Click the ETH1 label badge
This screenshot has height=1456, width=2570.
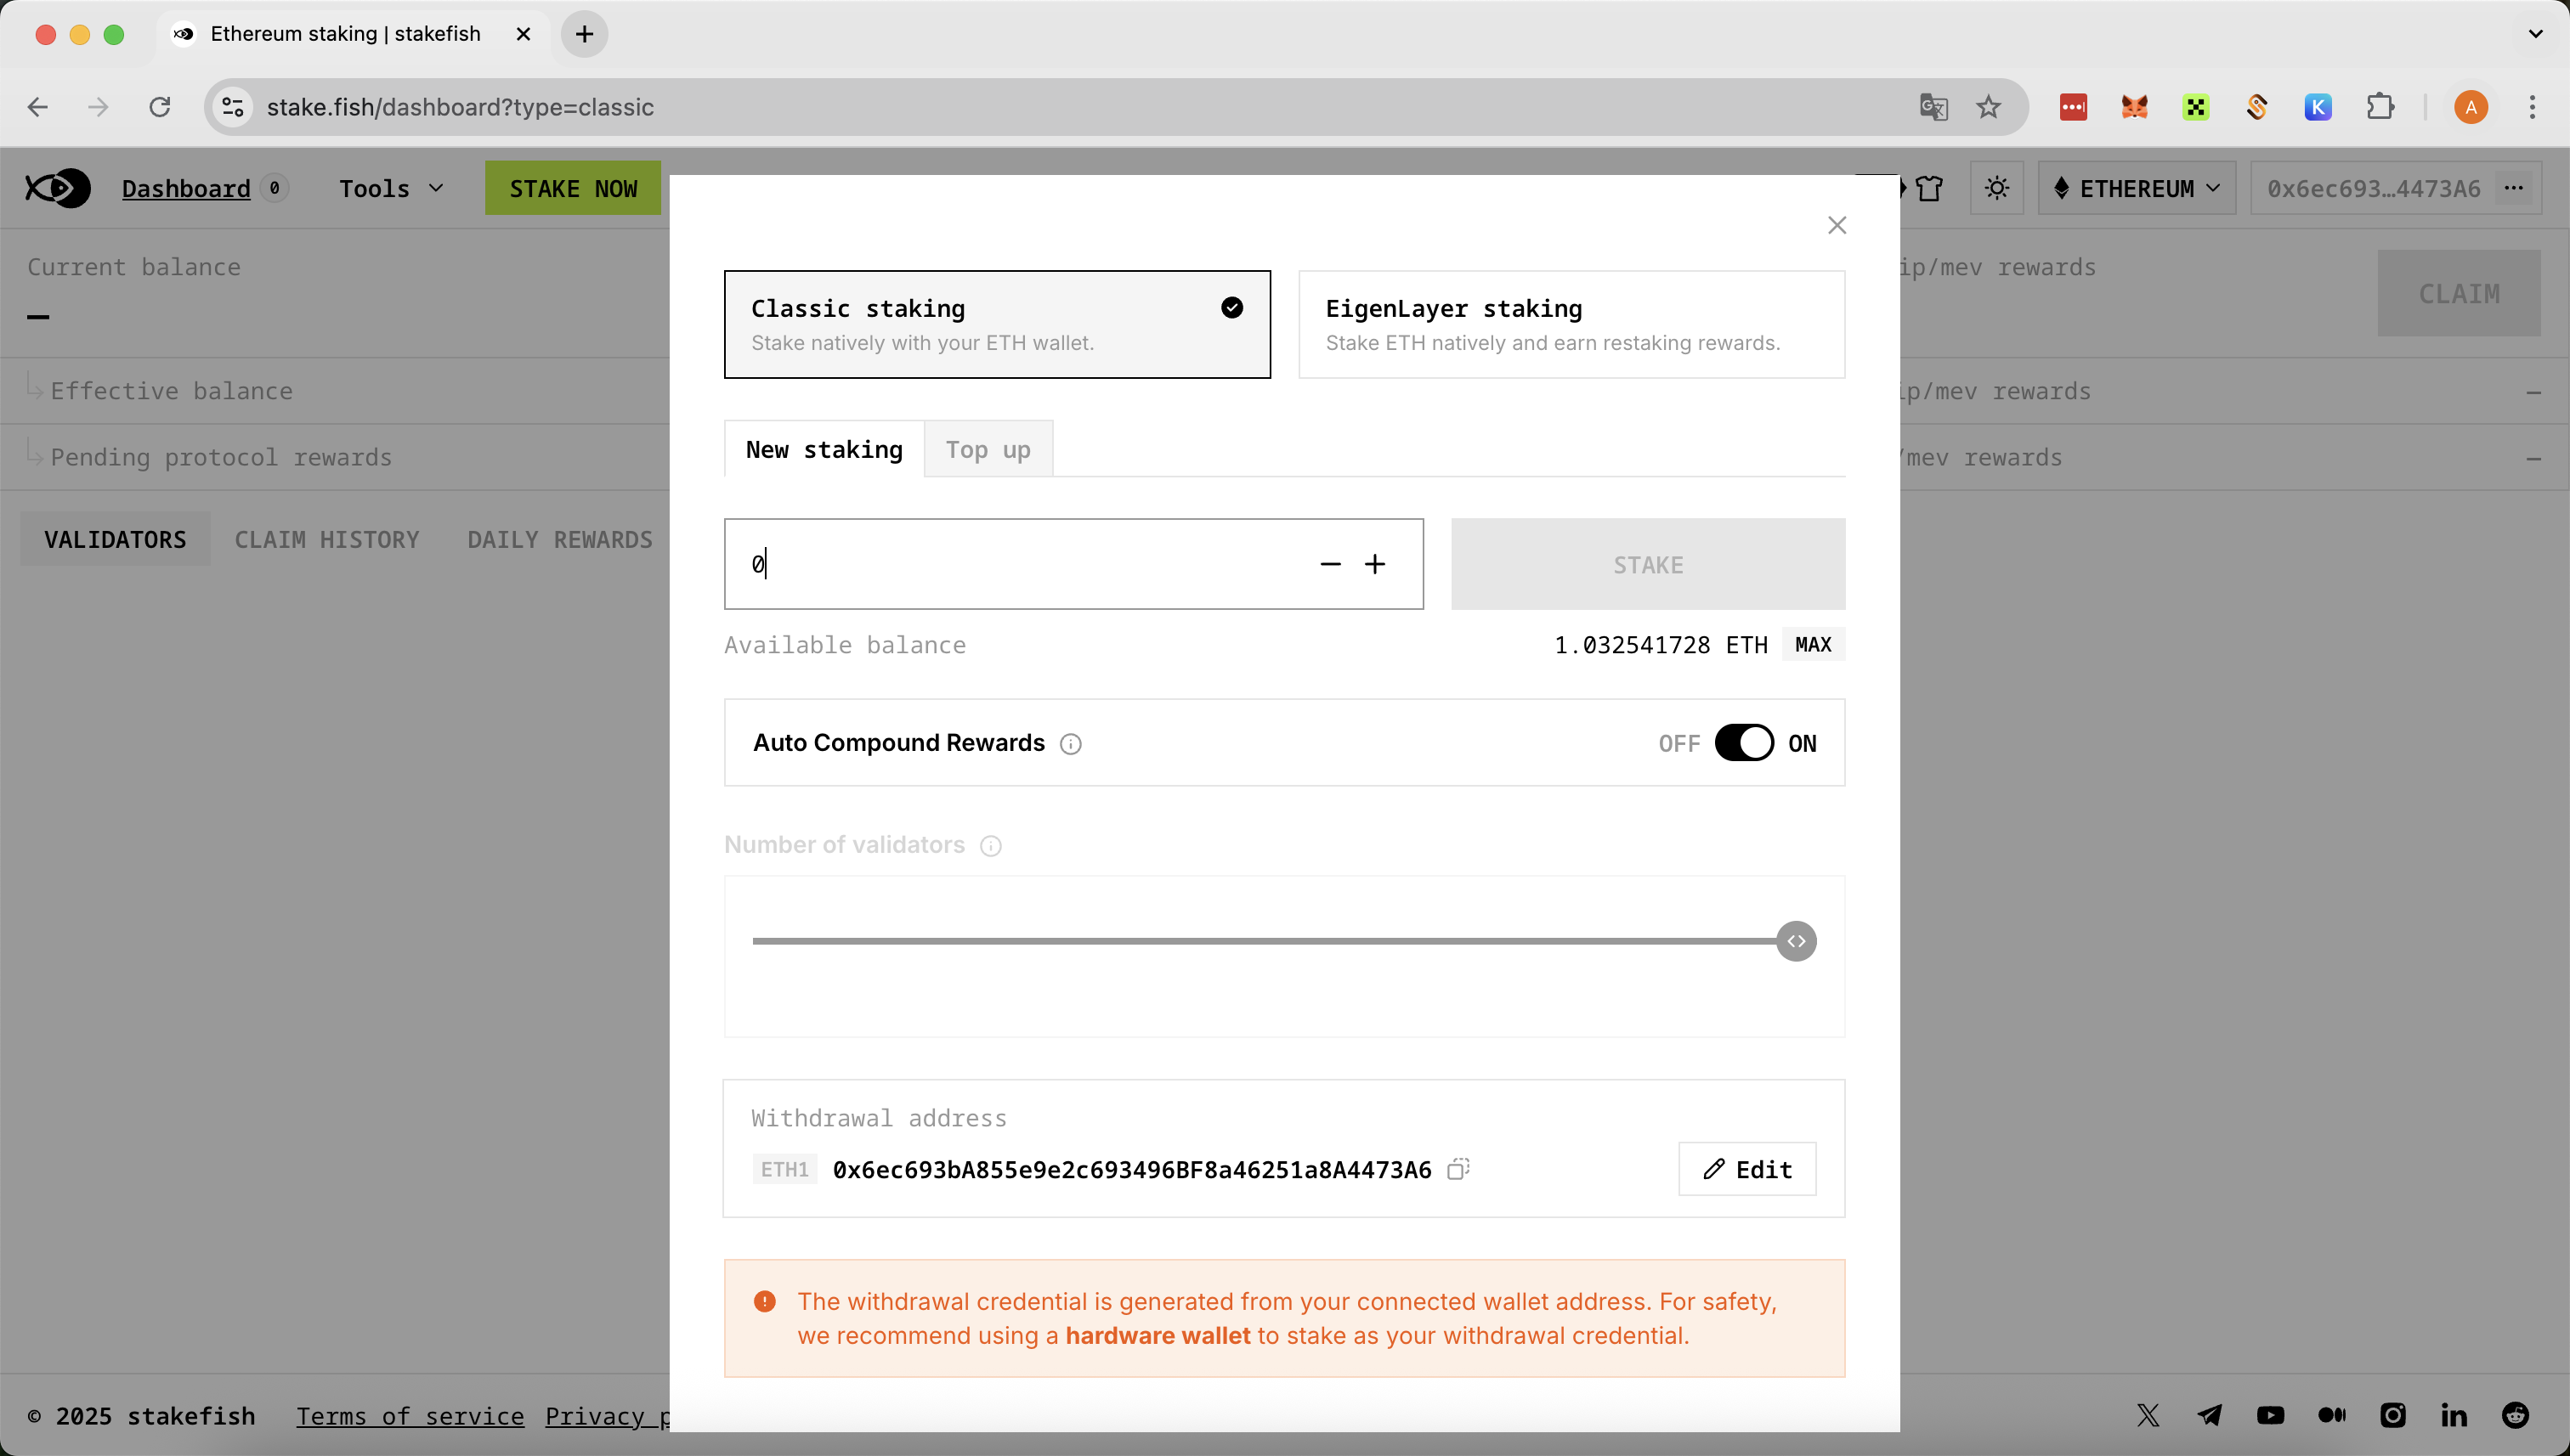784,1168
